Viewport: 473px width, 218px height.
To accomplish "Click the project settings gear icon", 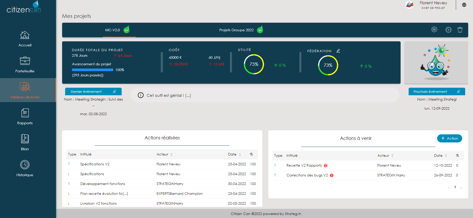I will click(x=434, y=30).
